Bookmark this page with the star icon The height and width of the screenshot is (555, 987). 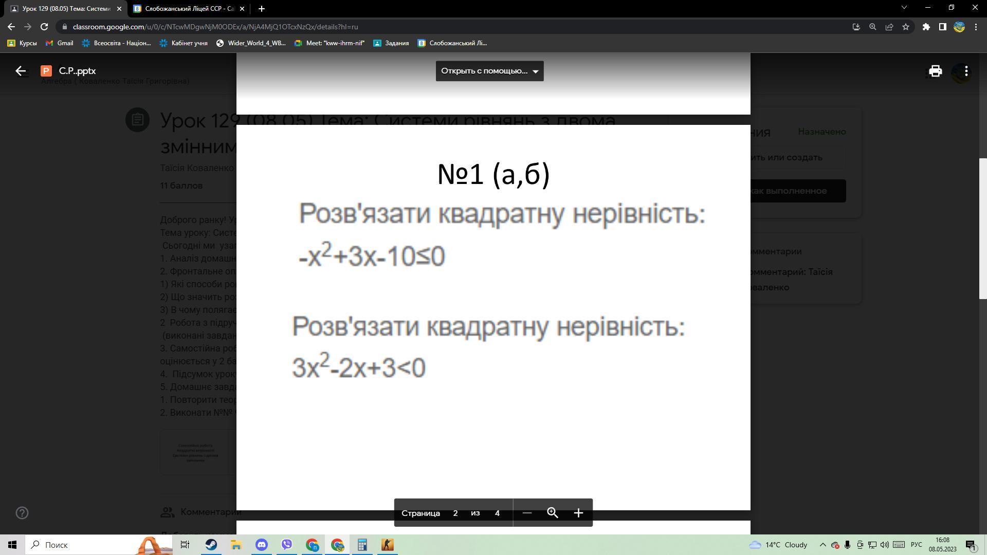coord(906,27)
